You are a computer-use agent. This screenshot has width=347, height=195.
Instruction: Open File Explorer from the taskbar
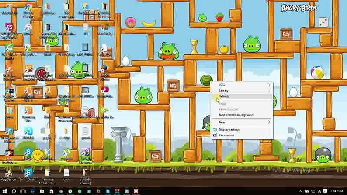point(42,191)
